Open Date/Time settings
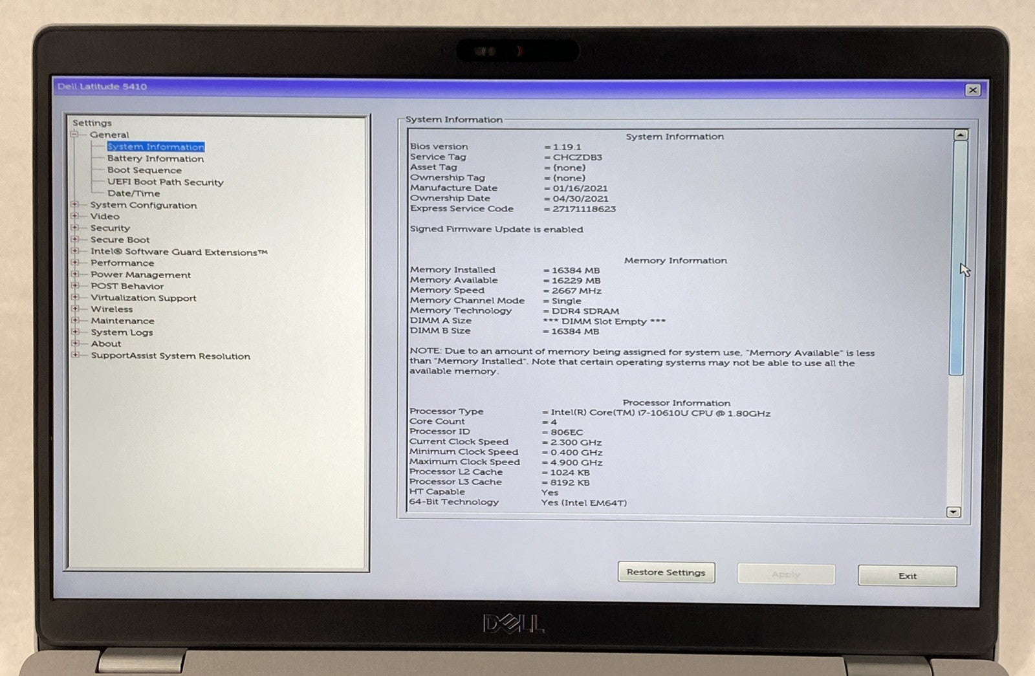Image resolution: width=1035 pixels, height=676 pixels. [x=133, y=193]
